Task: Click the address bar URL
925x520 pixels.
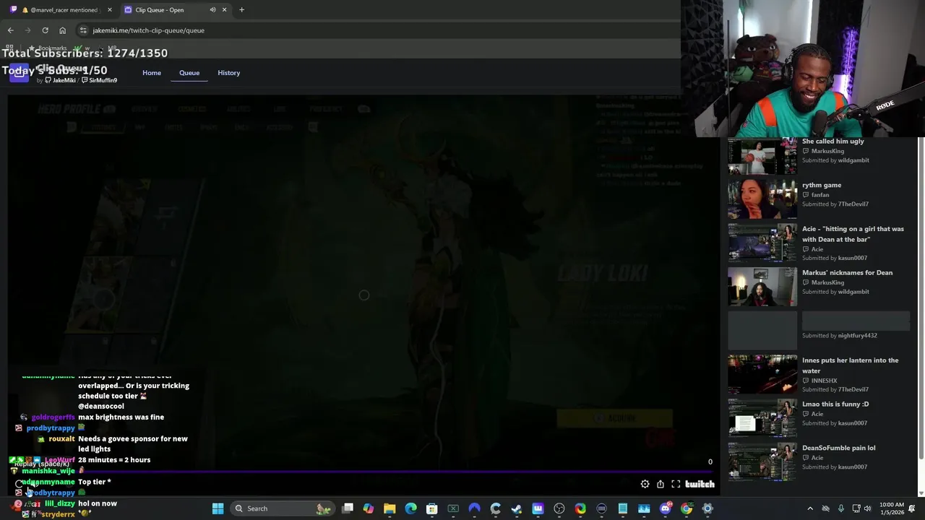Action: [148, 30]
